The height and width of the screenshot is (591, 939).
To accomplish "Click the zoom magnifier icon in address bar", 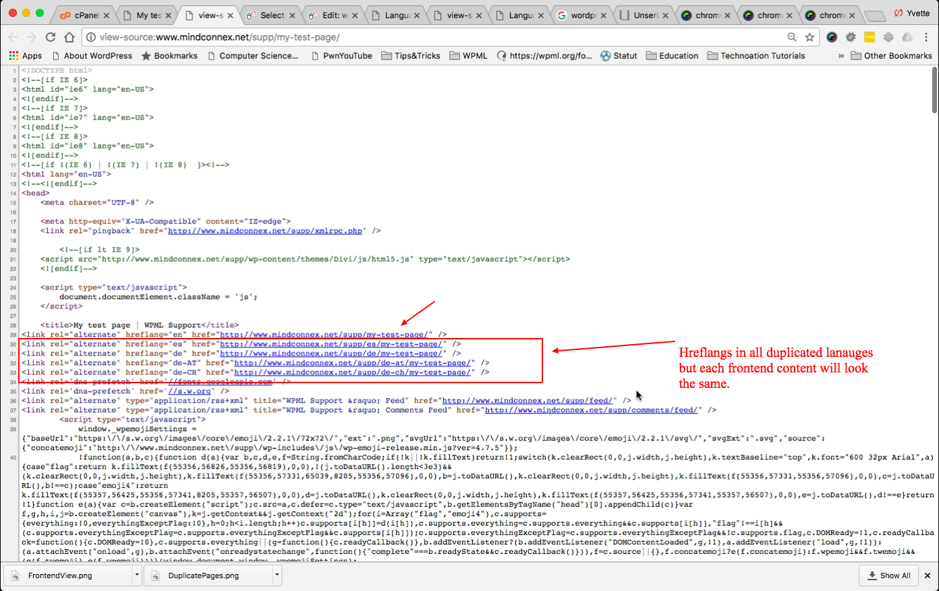I will point(792,37).
